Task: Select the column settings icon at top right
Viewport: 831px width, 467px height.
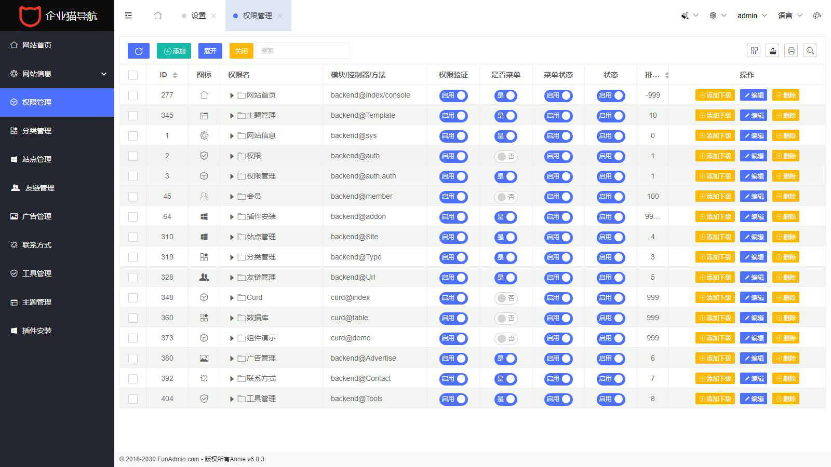Action: [754, 50]
